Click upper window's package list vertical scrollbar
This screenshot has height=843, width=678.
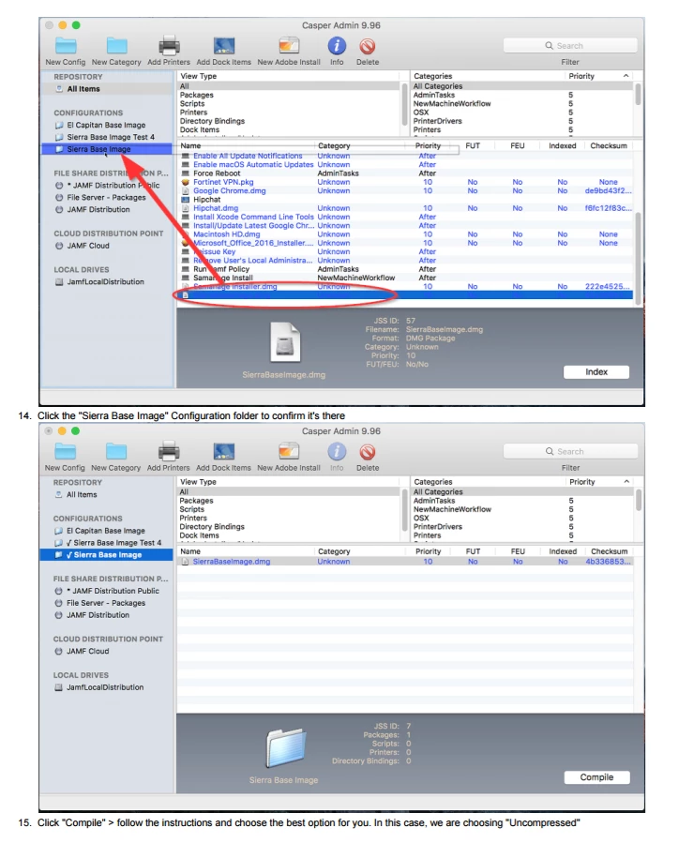point(639,258)
